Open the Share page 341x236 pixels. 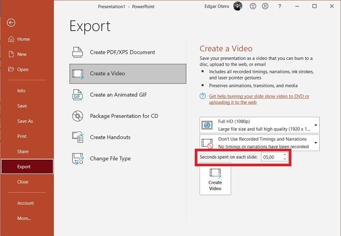(23, 151)
